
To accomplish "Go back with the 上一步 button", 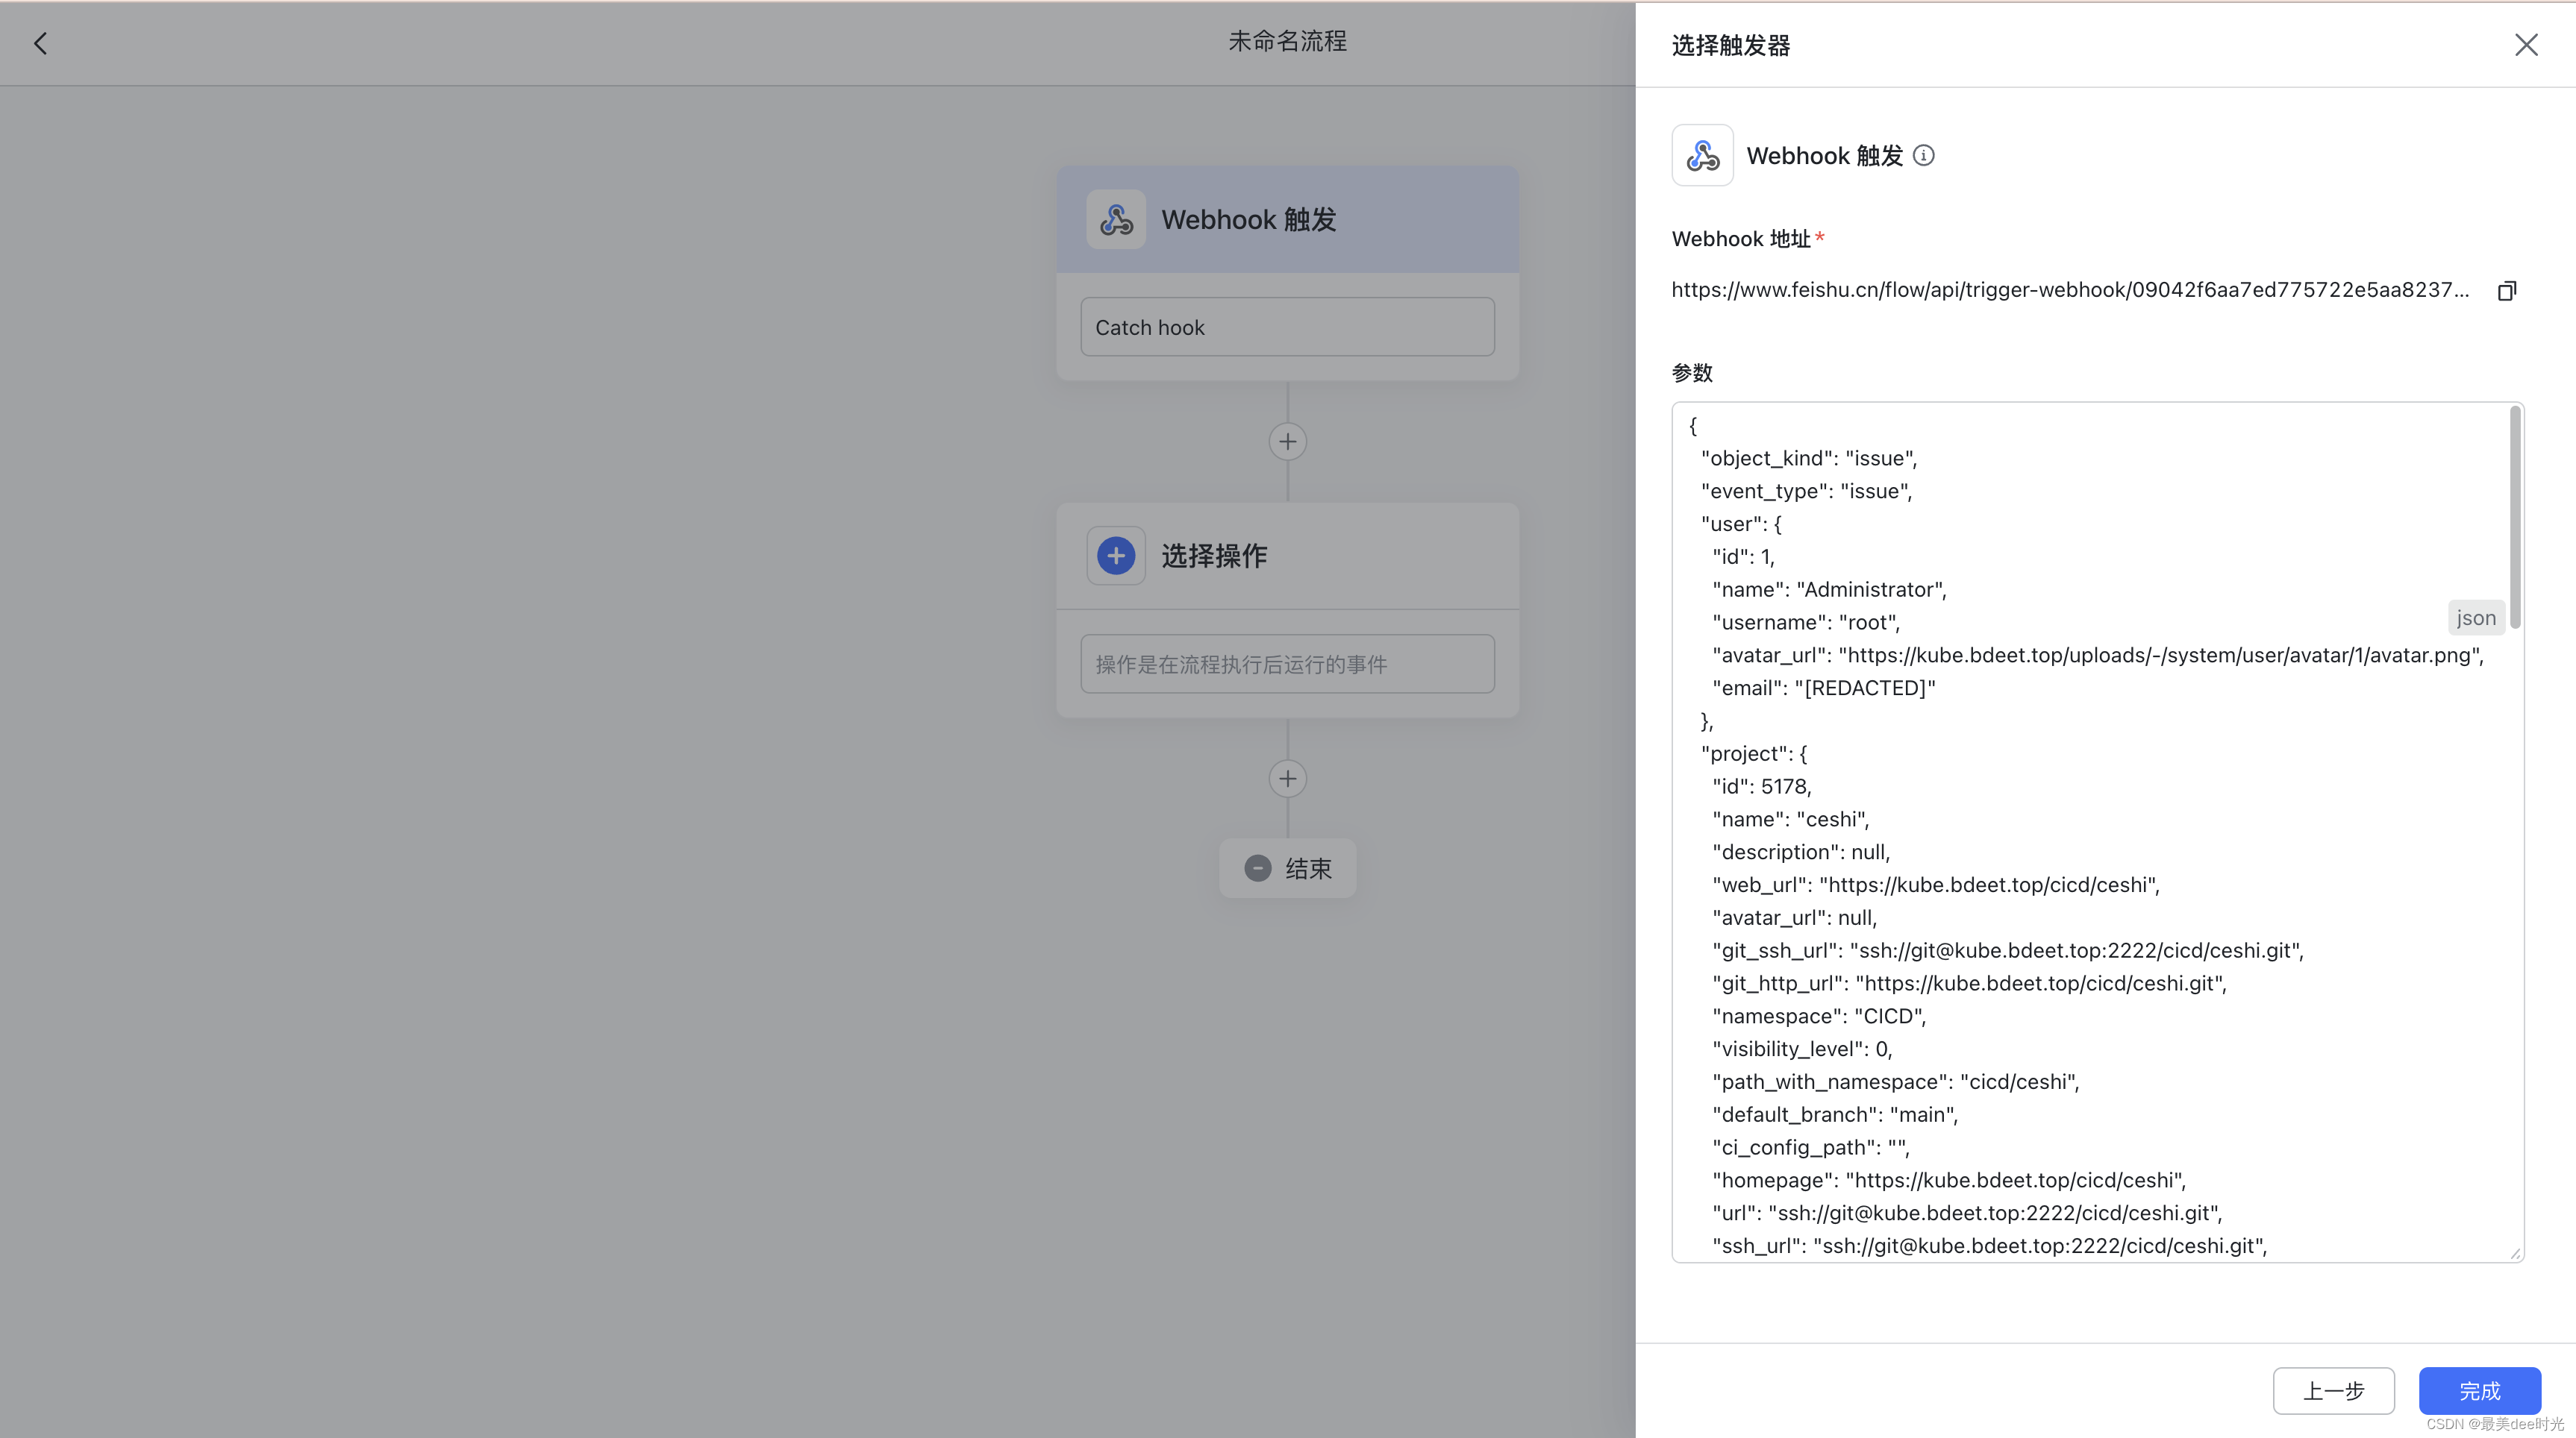I will tap(2333, 1391).
